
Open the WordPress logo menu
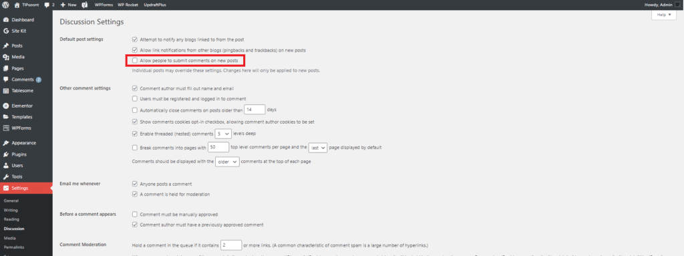click(x=5, y=5)
